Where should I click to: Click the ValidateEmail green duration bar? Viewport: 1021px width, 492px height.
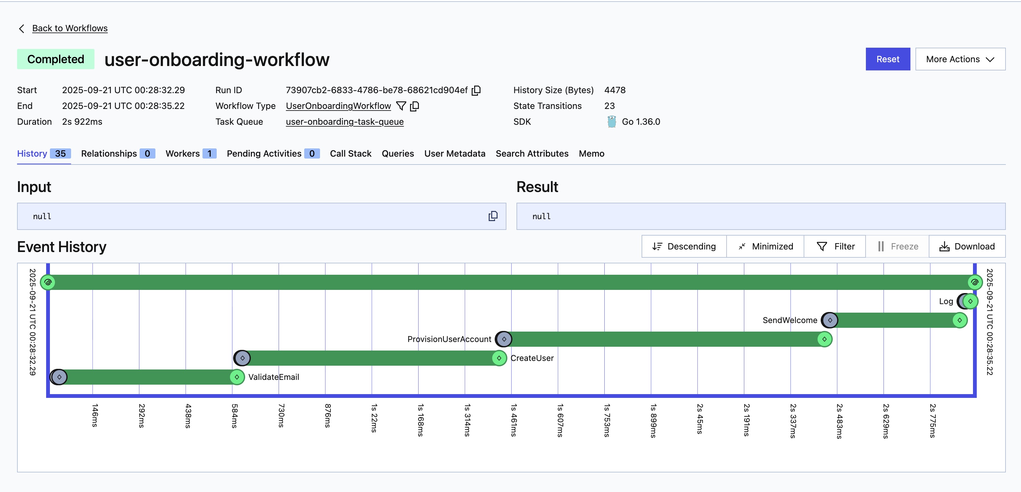[x=148, y=377]
